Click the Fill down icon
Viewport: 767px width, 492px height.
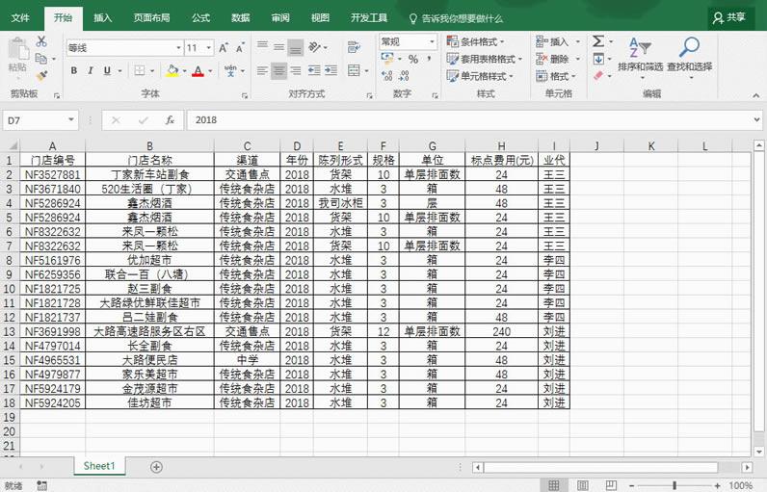[x=598, y=59]
